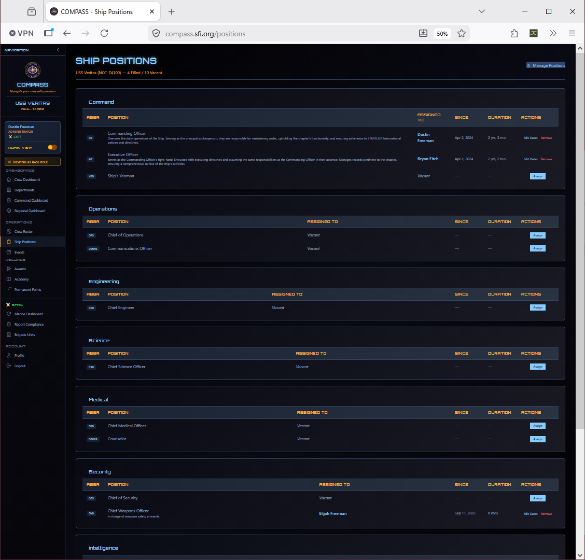Open Bryan Fitch's crew link

click(427, 159)
